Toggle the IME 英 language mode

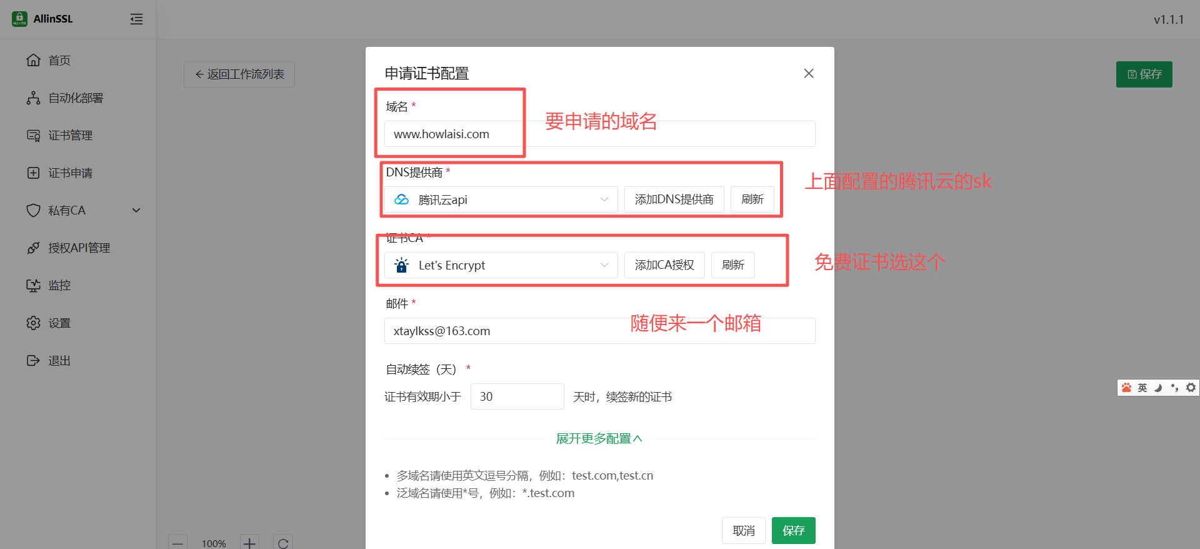pyautogui.click(x=1142, y=388)
